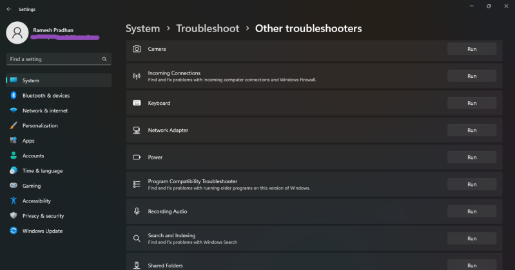The image size is (515, 270).
Task: Click the Personalization paintbrush icon
Action: pyautogui.click(x=14, y=125)
